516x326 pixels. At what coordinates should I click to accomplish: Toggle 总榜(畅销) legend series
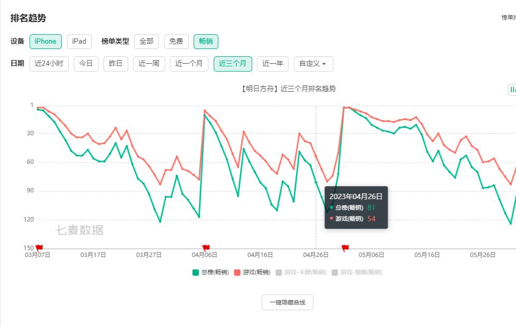(x=211, y=272)
